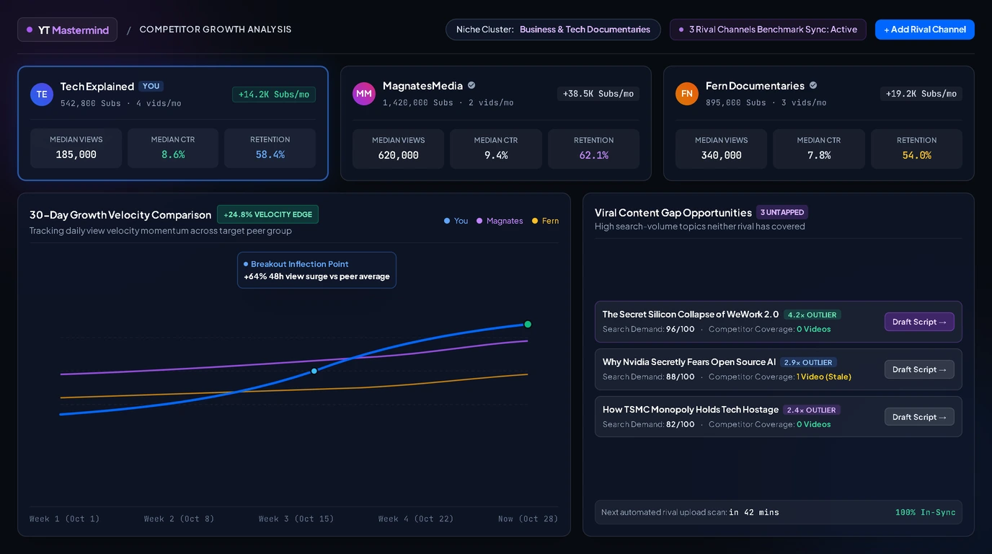Click the TE avatar of Tech Explained
This screenshot has height=554, width=992.
pos(42,94)
